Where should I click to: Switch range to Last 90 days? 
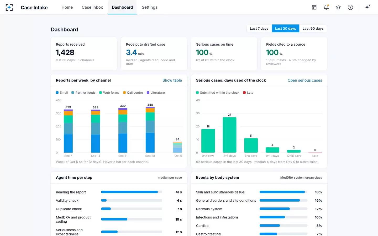point(313,29)
